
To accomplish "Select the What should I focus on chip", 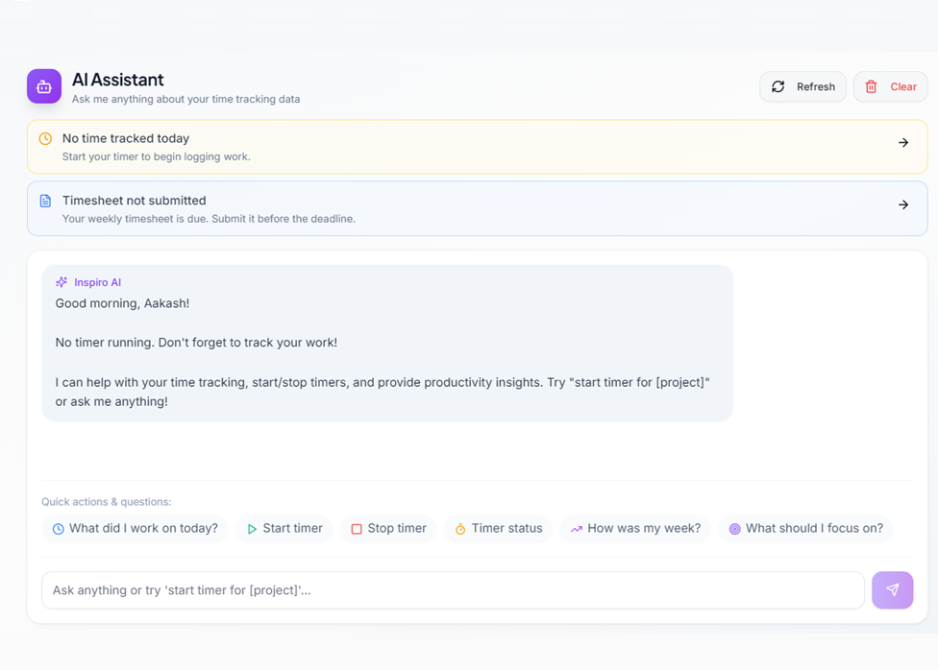I will tap(805, 528).
